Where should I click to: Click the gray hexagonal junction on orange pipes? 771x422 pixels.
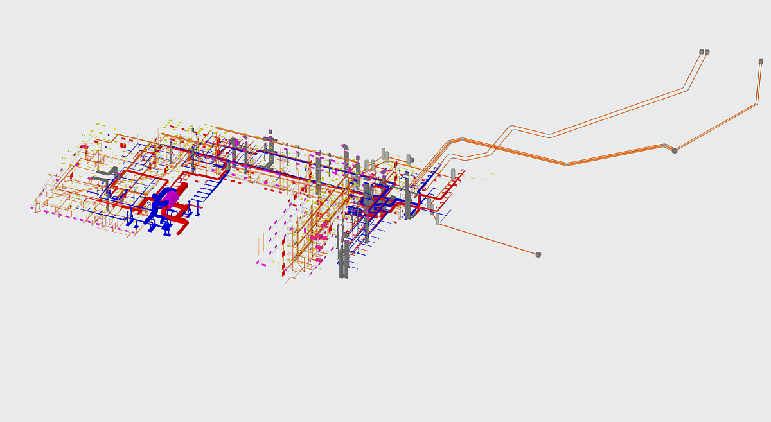click(x=675, y=150)
